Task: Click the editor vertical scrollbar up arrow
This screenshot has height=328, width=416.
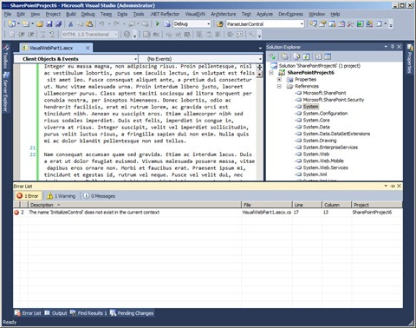Action: pos(260,74)
